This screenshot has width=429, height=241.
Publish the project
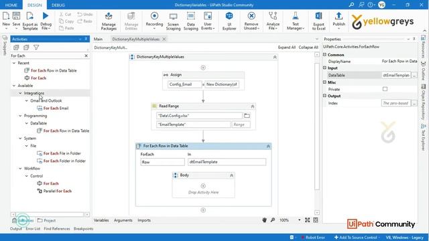click(x=339, y=21)
